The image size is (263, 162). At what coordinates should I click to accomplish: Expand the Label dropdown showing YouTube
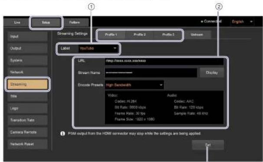(x=99, y=48)
